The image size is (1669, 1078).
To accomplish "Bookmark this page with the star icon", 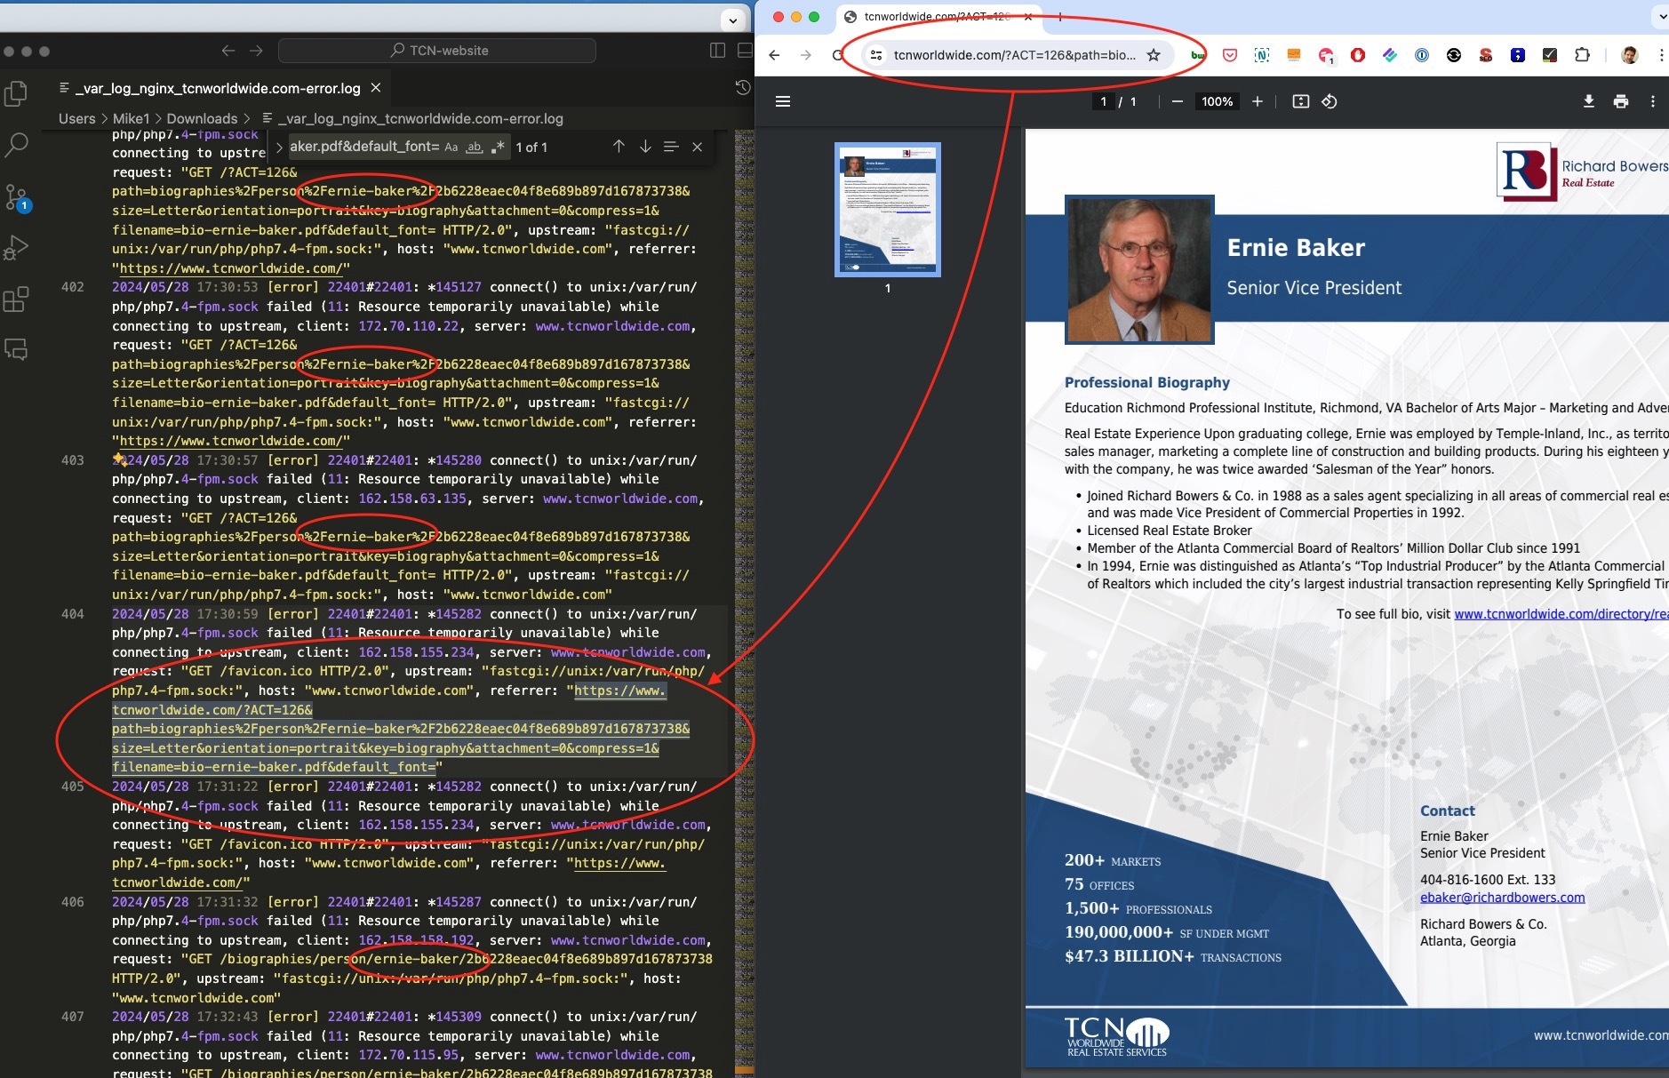I will pyautogui.click(x=1154, y=55).
